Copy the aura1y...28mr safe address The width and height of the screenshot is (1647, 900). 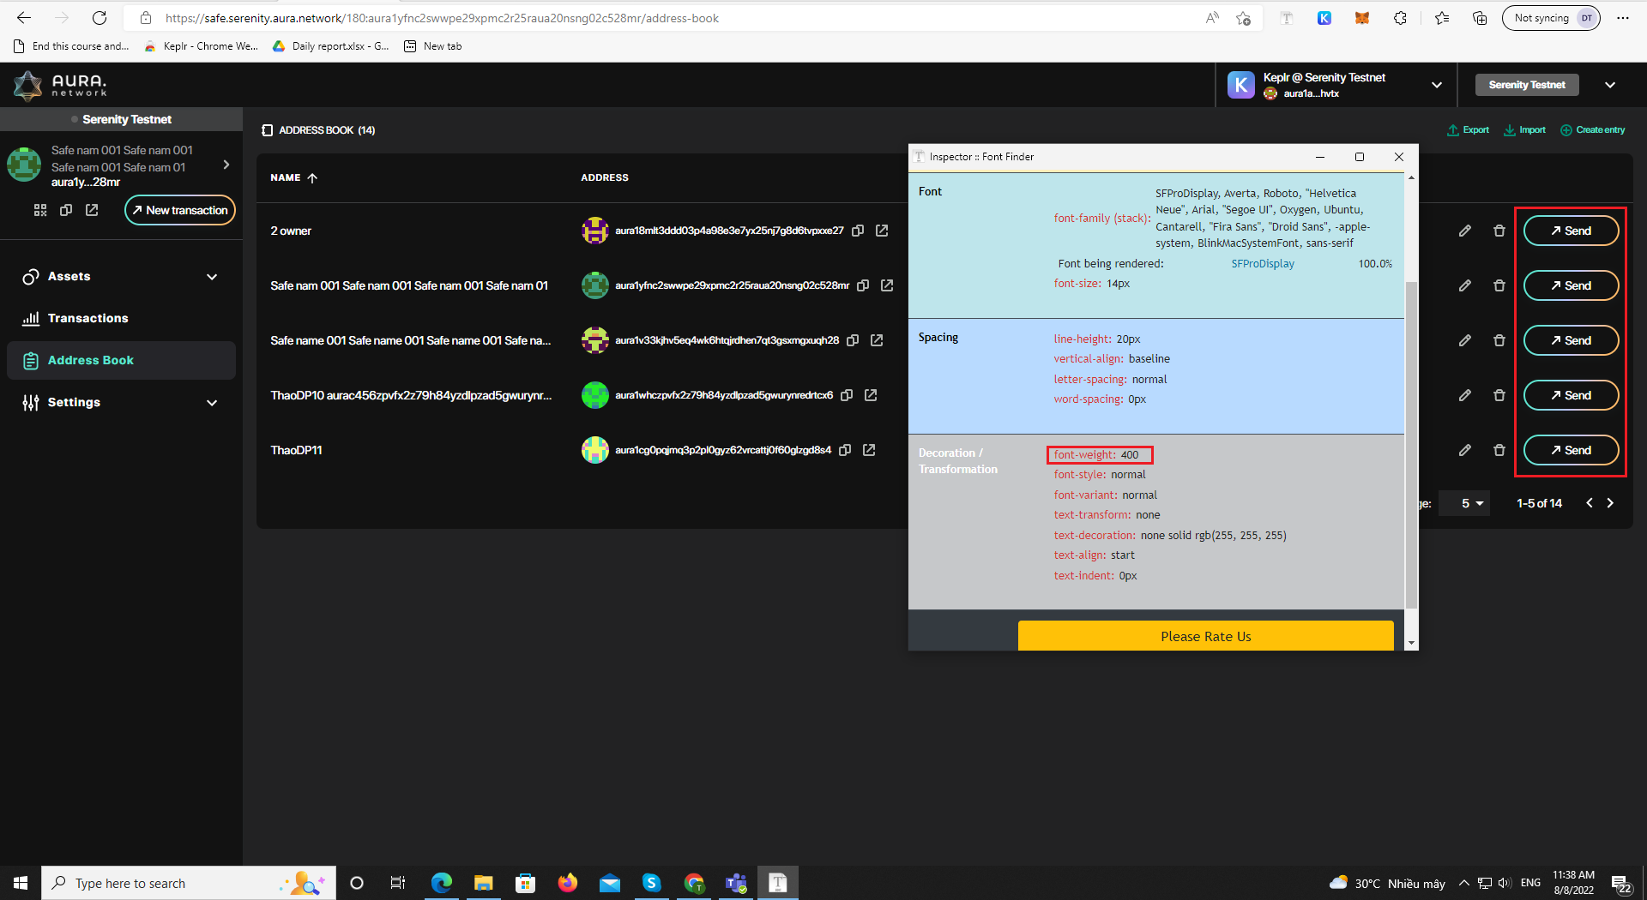pos(66,210)
